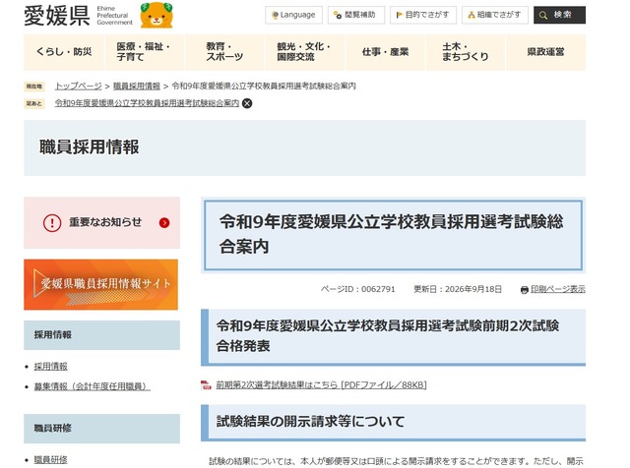The height and width of the screenshot is (468, 630).
Task: Open the 仕事・産業 menu
Action: [x=385, y=52]
